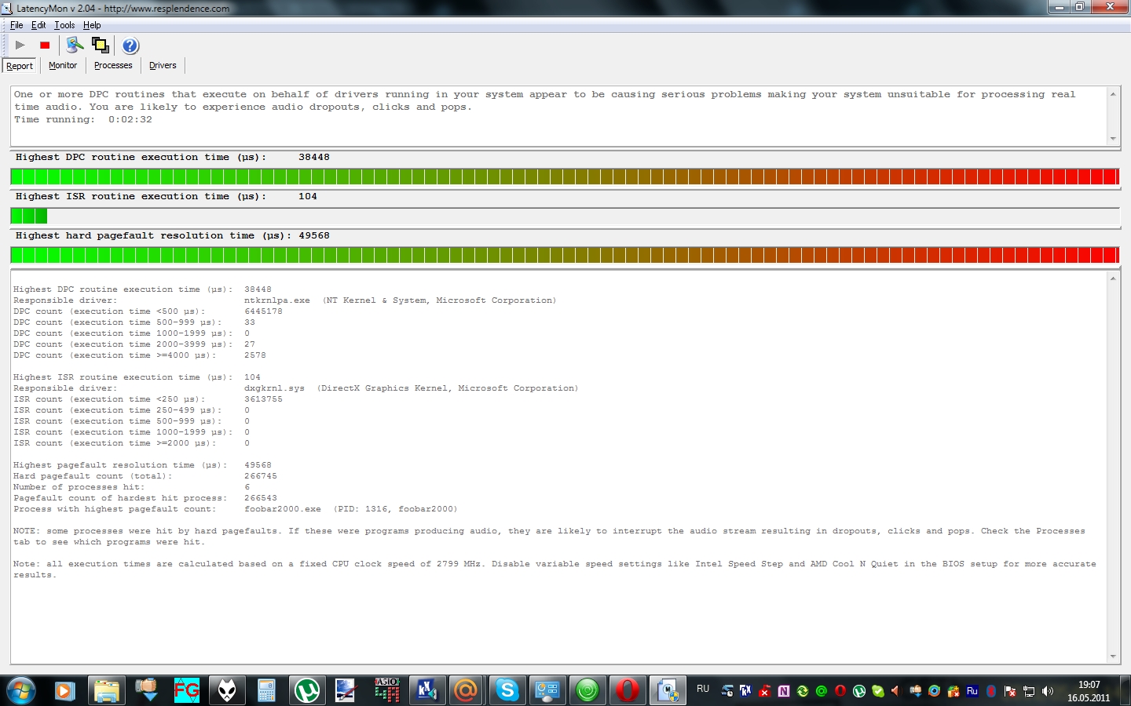Click the DPC count value 6445178
The height and width of the screenshot is (706, 1131).
pyautogui.click(x=263, y=311)
